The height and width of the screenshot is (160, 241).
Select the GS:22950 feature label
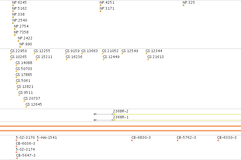tap(18, 51)
